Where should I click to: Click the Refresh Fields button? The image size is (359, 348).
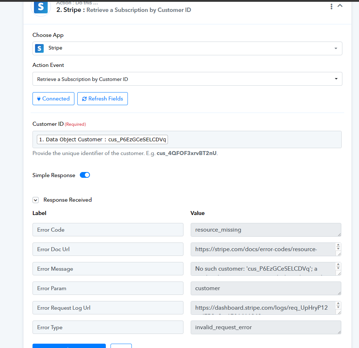pyautogui.click(x=103, y=99)
